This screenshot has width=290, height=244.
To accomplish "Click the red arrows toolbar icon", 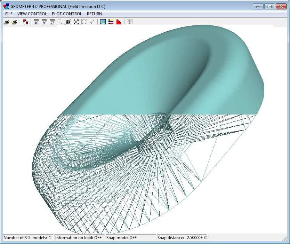I will coord(25,22).
